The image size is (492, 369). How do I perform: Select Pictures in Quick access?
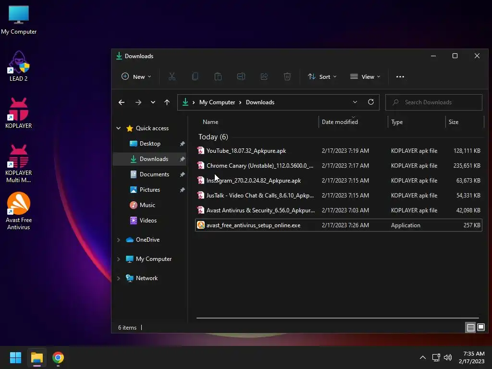pos(150,190)
